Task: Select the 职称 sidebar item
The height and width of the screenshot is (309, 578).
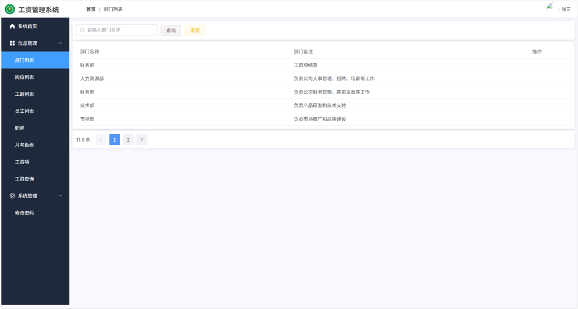Action: (35, 128)
